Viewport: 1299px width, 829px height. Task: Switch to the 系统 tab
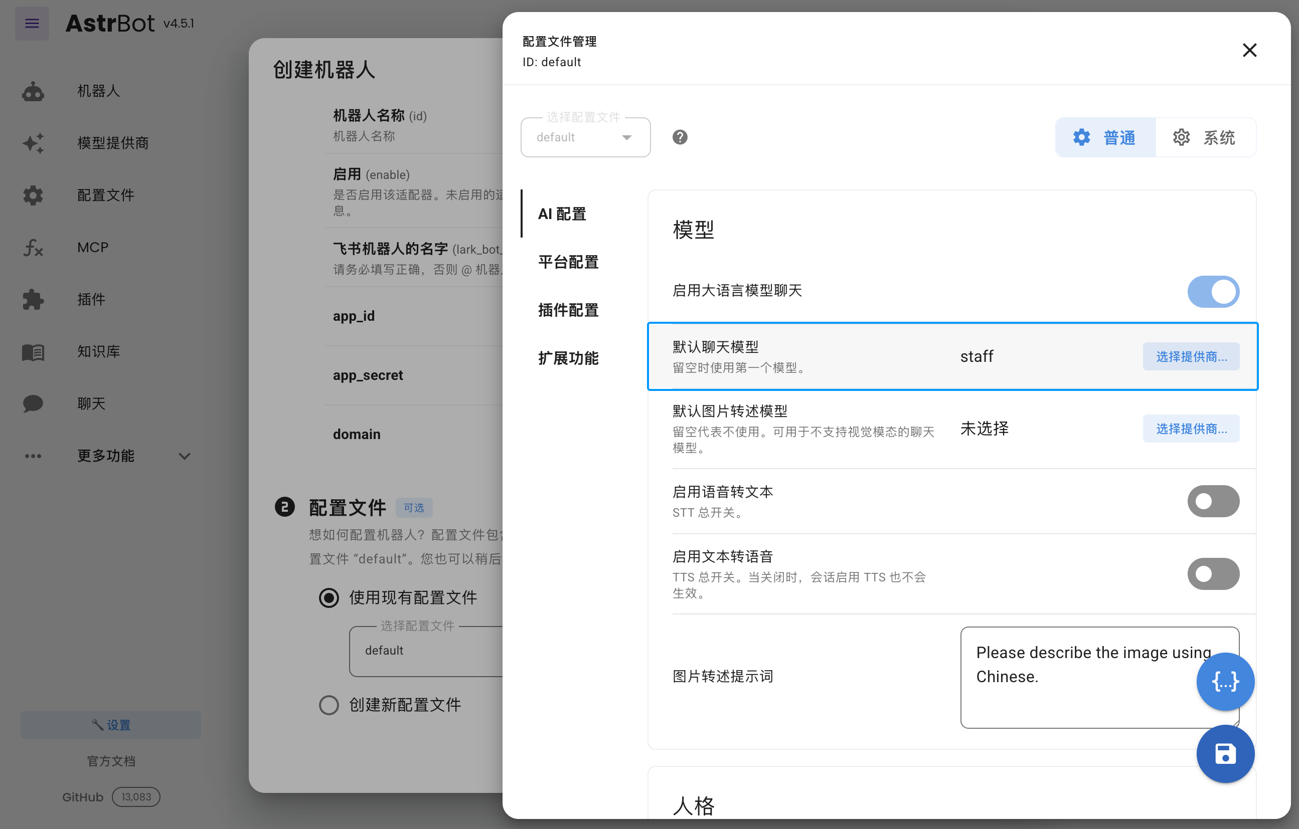1207,137
